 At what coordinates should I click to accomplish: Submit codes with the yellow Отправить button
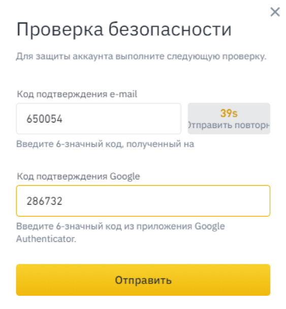(143, 280)
